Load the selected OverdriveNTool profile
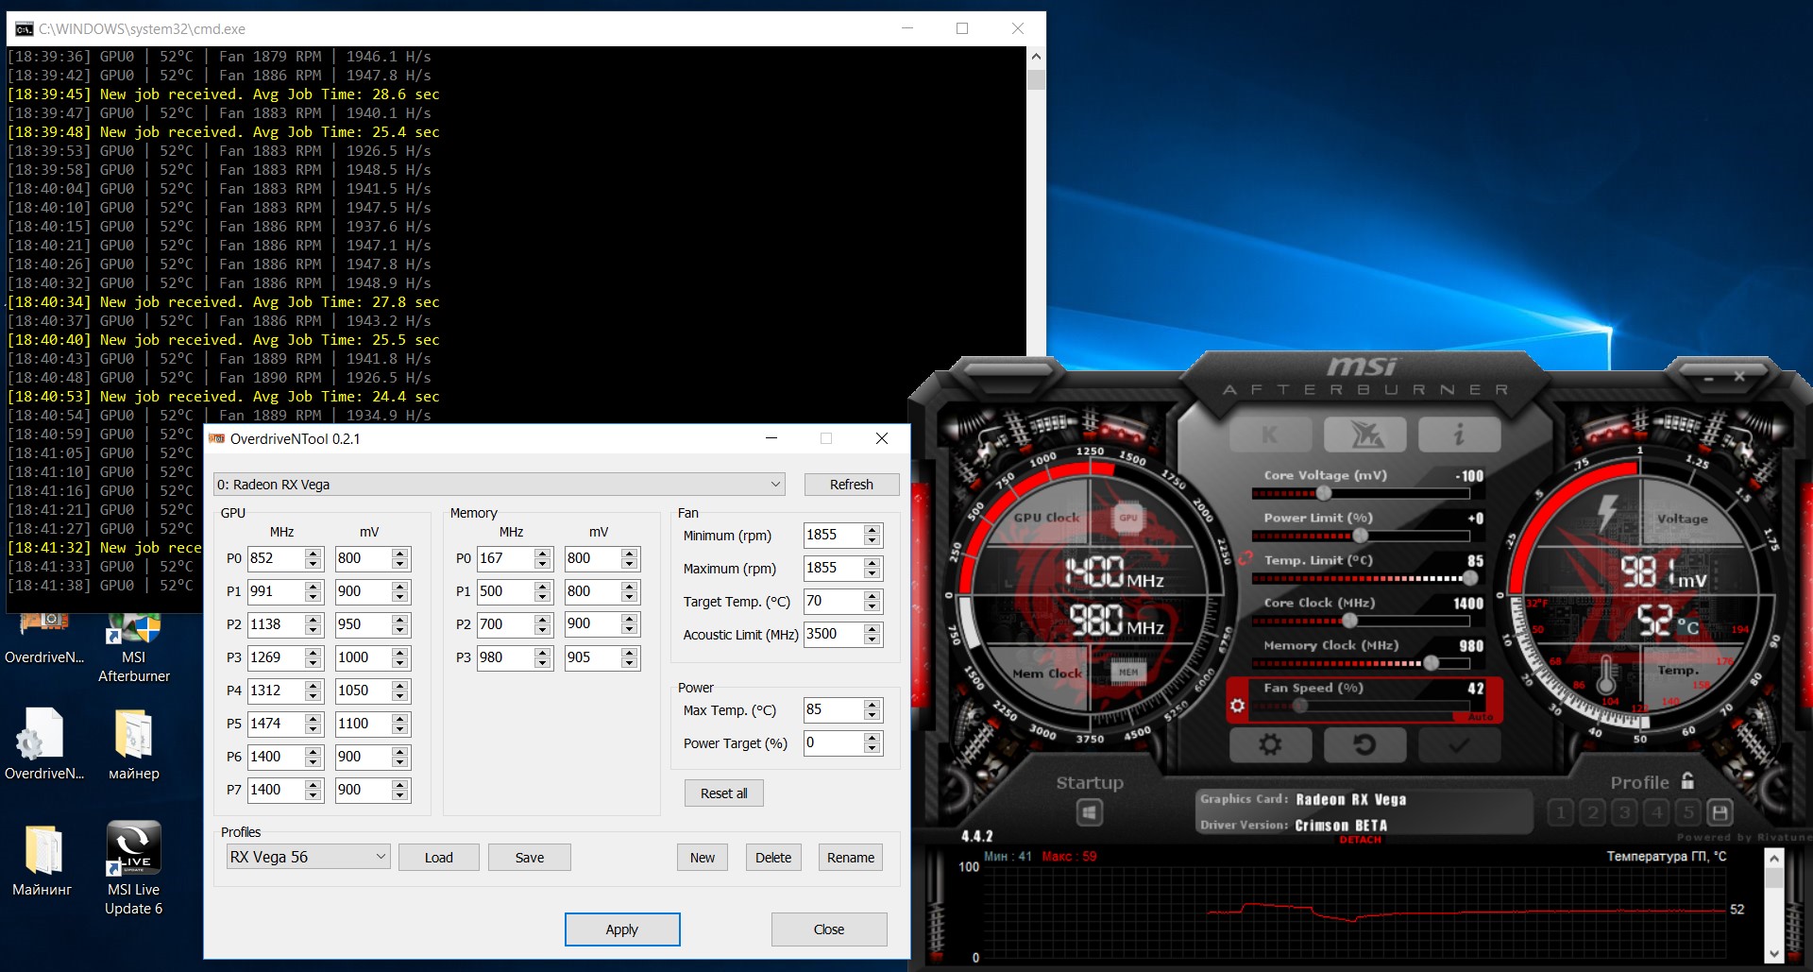Viewport: 1813px width, 972px height. click(438, 858)
